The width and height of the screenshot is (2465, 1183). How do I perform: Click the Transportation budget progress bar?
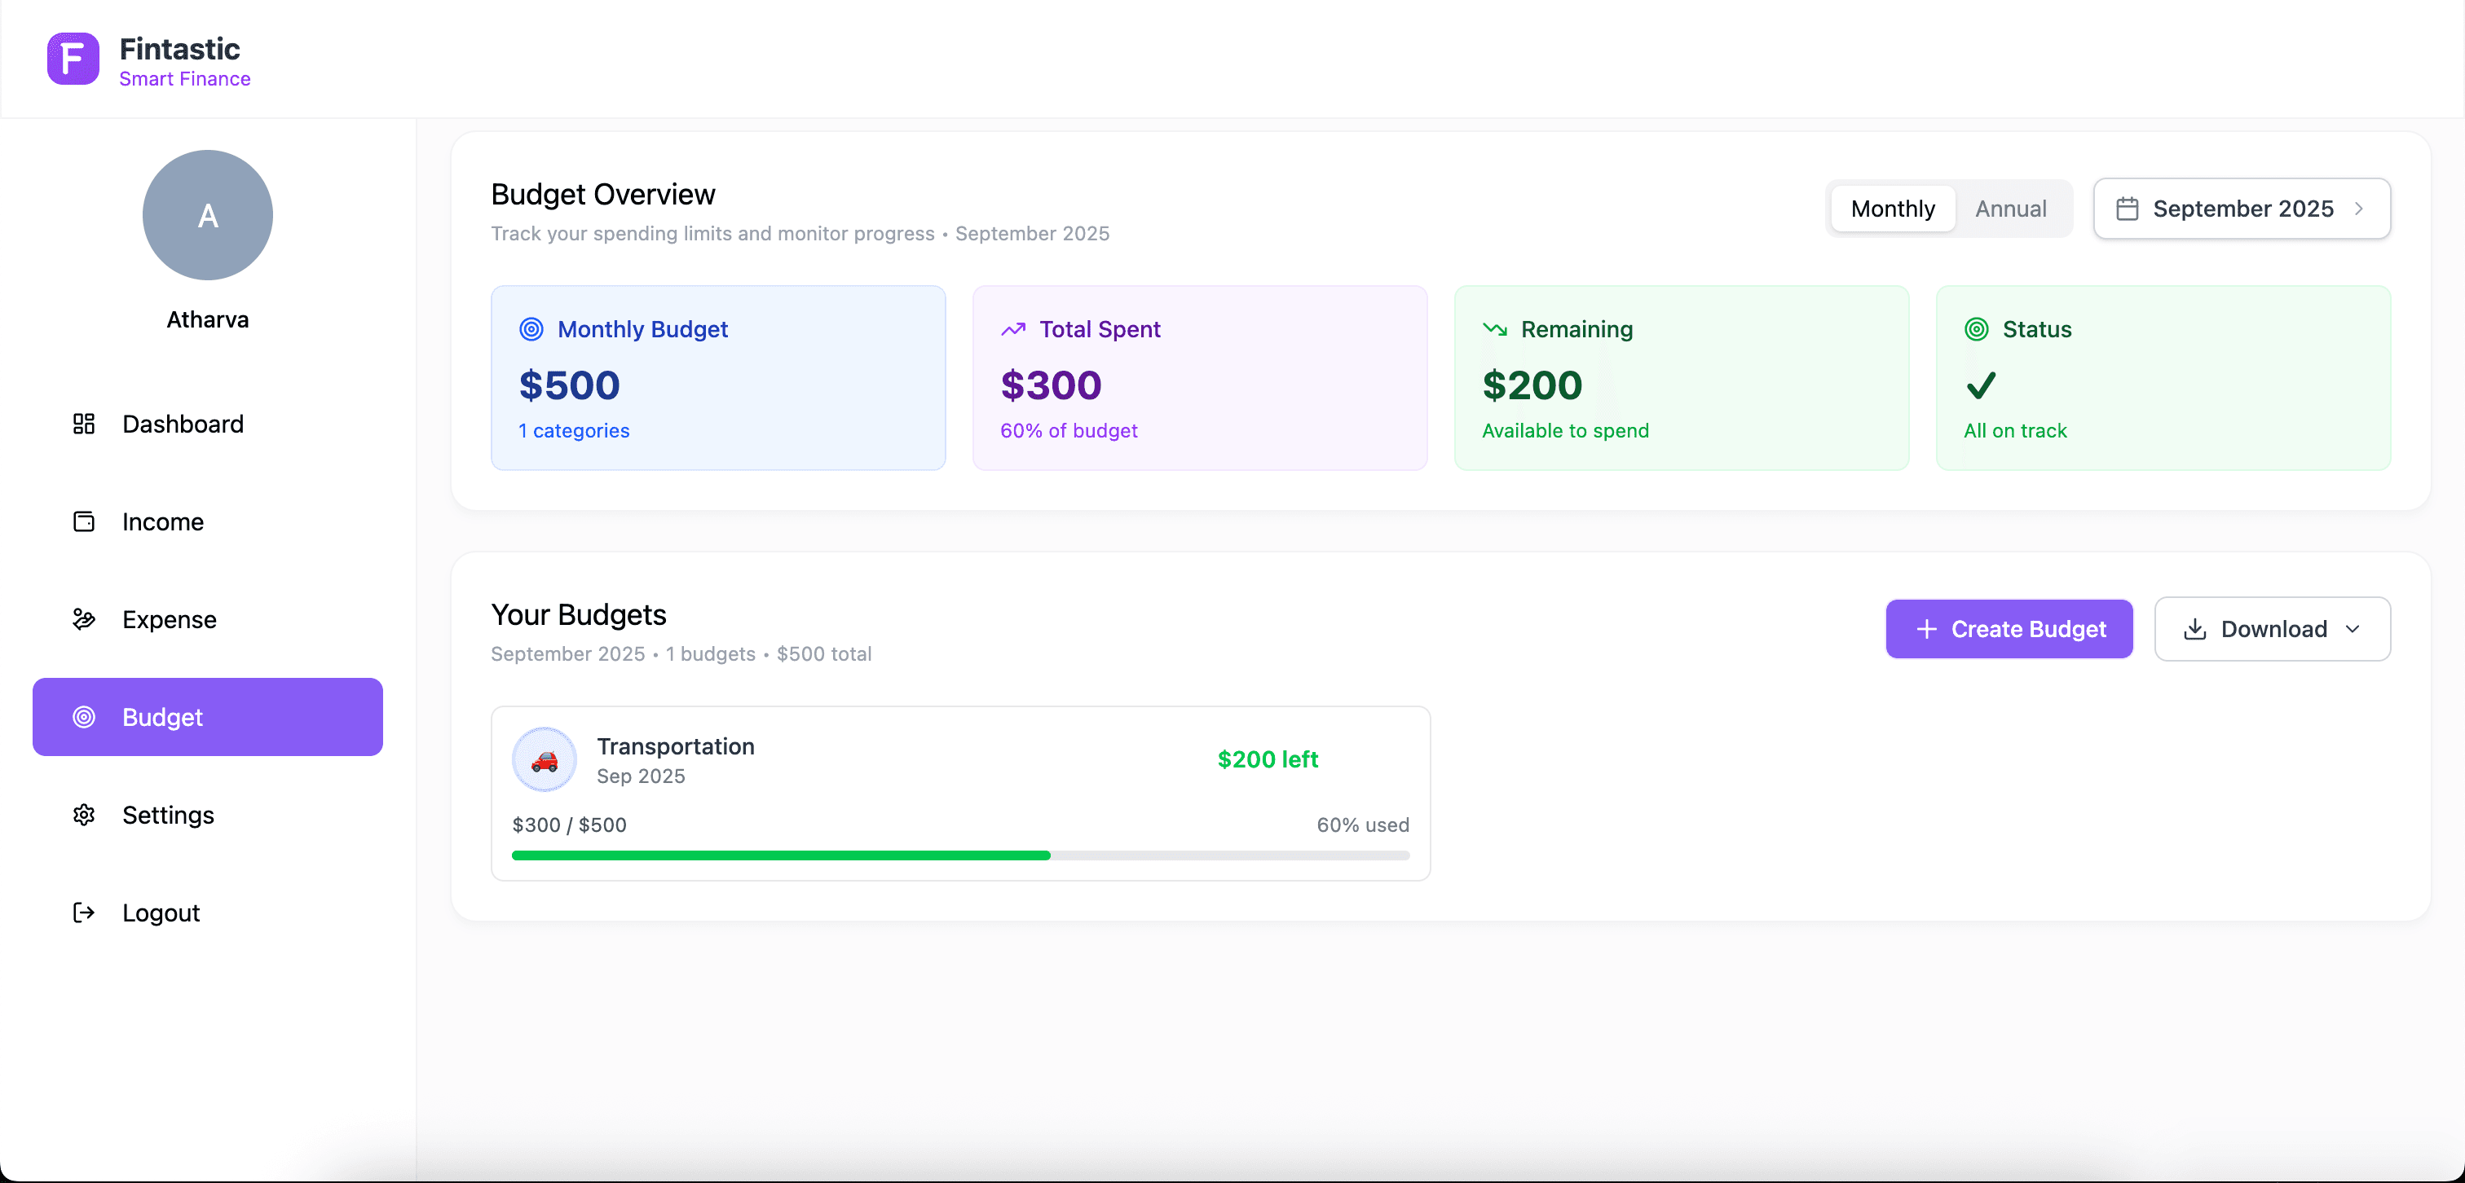click(959, 856)
